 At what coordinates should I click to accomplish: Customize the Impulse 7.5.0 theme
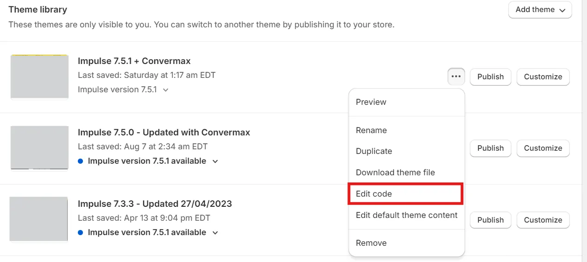coord(543,148)
